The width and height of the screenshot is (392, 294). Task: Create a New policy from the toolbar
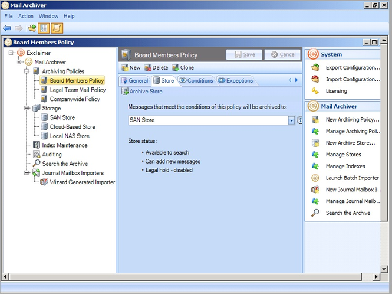[131, 68]
